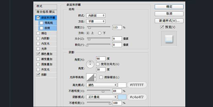The width and height of the screenshot is (213, 107).
Task: Open the gloss contour picker arrow
Action: [95, 77]
